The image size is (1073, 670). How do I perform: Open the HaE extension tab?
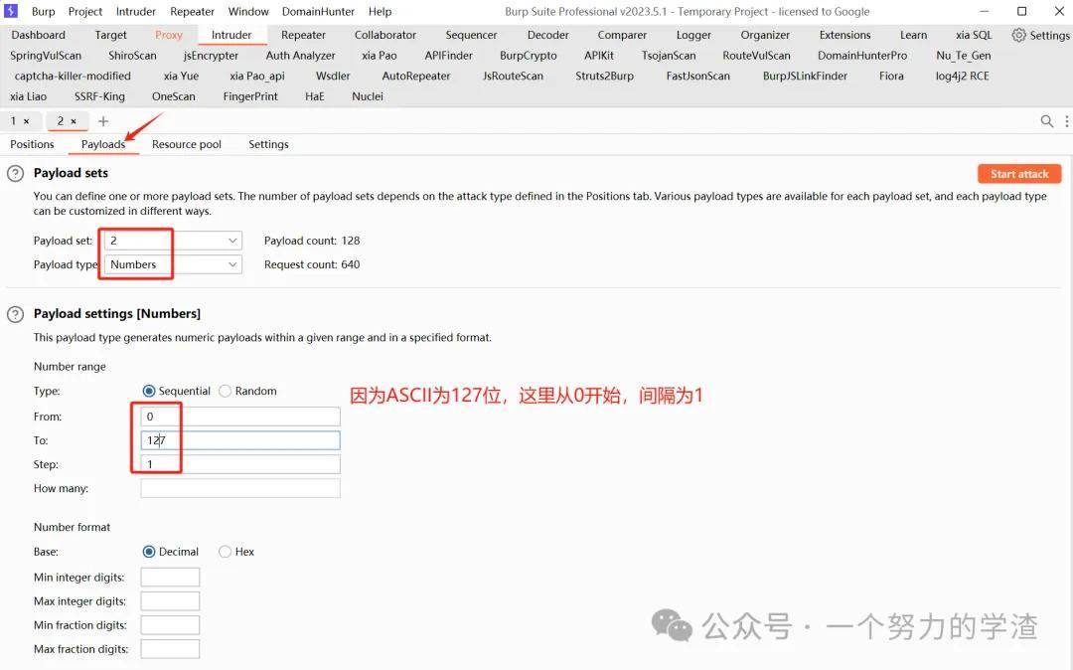coord(315,96)
